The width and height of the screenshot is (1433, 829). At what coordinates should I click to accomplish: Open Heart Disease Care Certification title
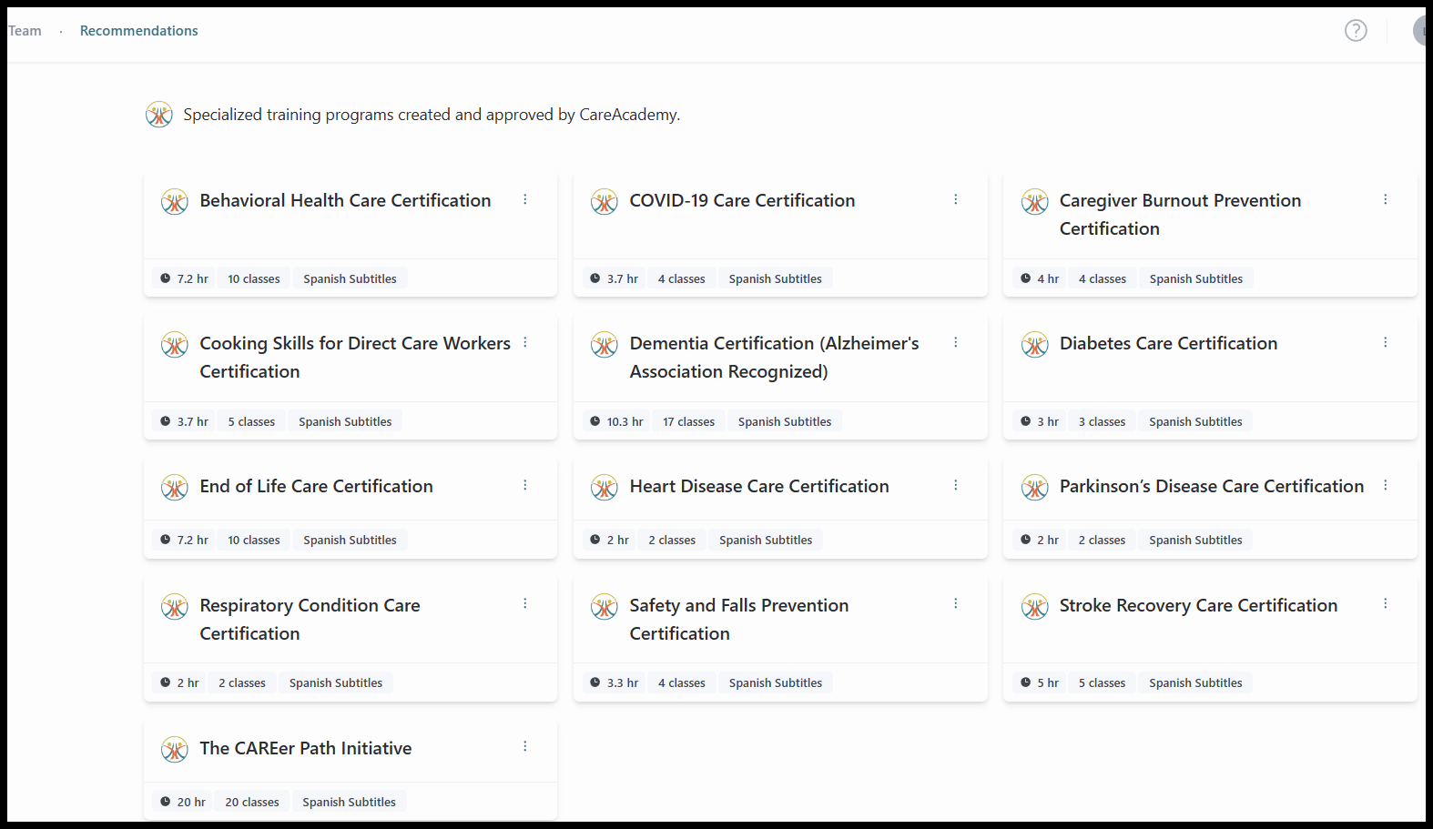click(759, 486)
